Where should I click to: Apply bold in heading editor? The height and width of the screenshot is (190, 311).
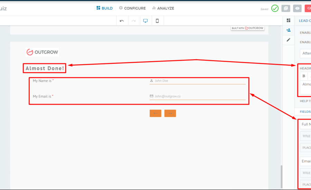[304, 76]
